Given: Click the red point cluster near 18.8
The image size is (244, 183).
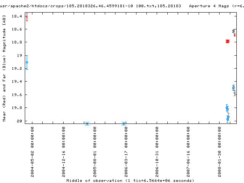Looking at the screenshot, I should point(228,41).
